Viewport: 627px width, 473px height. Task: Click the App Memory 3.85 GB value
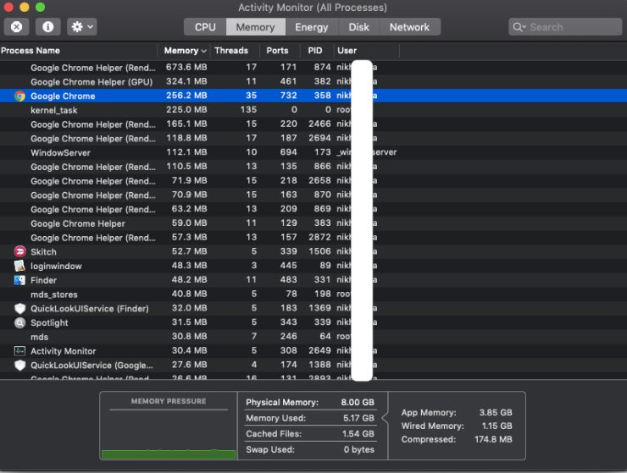[x=496, y=412]
